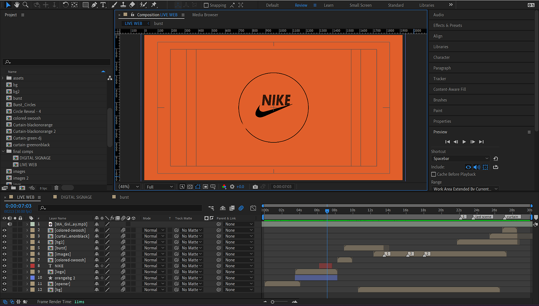Click the last scene timeline marker

pos(483,217)
